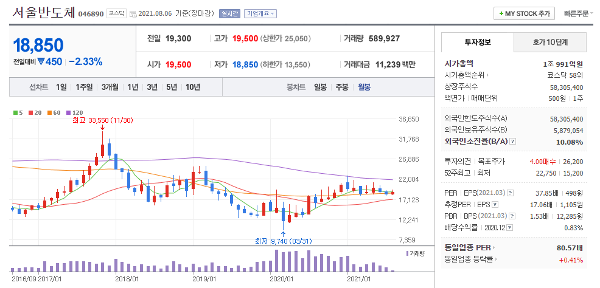Viewport: 600px width, 288px height.
Task: Select the 10년 line chart period
Action: 193,87
